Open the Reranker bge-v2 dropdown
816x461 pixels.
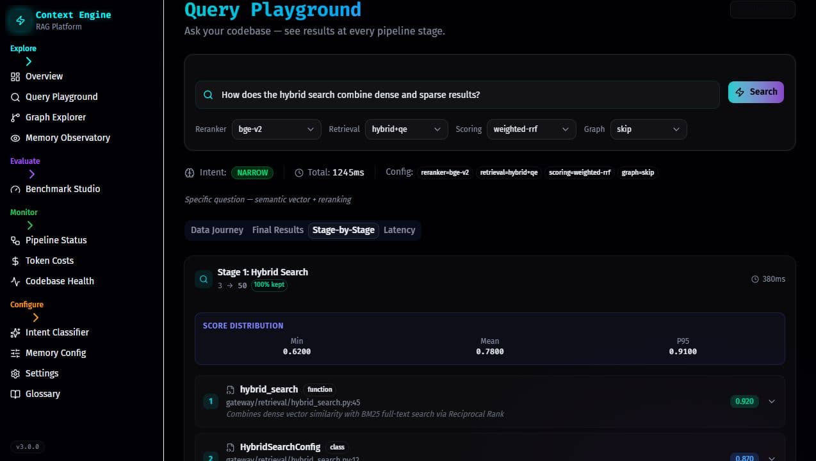275,129
